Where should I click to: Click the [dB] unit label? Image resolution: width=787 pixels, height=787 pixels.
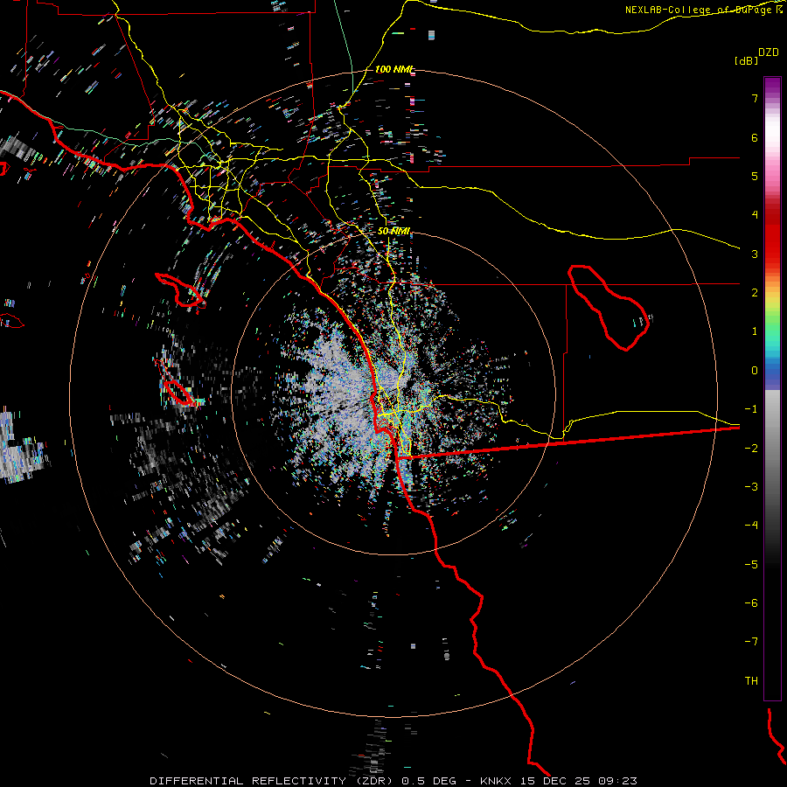tap(746, 60)
